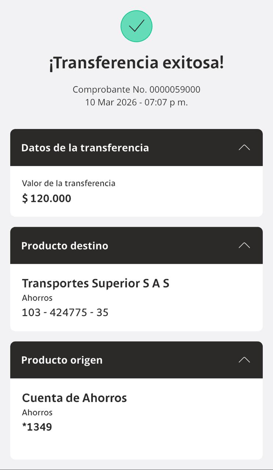
Task: Select the Datos de la transferencia header
Action: [x=85, y=148]
